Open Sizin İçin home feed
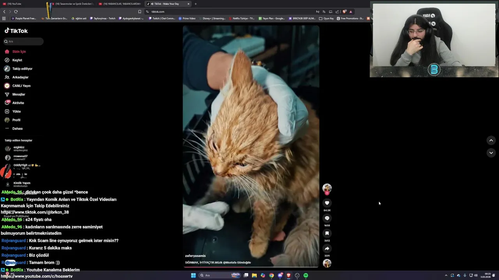This screenshot has width=499, height=280. click(19, 51)
